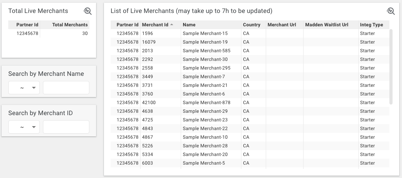Select the Sample Merchant-585 row name

[x=206, y=51]
